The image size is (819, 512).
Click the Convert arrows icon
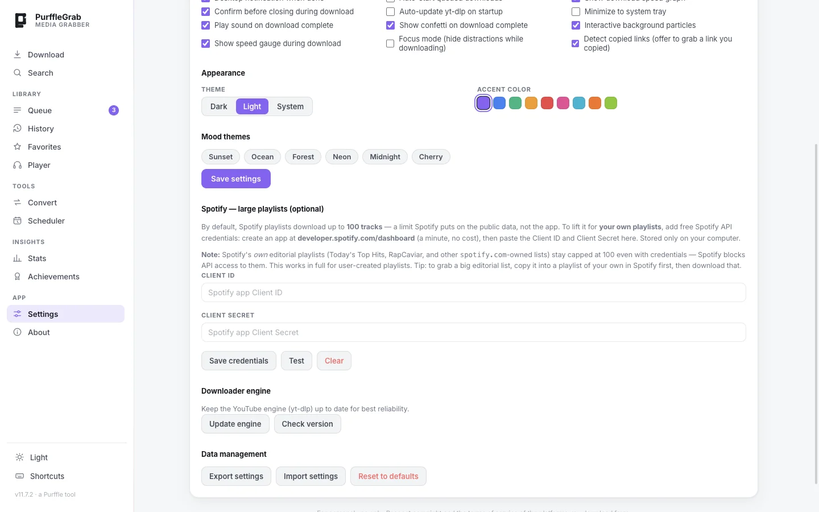(x=18, y=203)
